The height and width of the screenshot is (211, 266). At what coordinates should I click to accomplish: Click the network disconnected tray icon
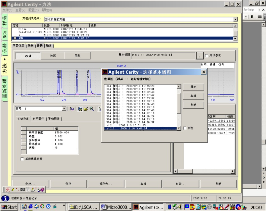tap(216, 207)
